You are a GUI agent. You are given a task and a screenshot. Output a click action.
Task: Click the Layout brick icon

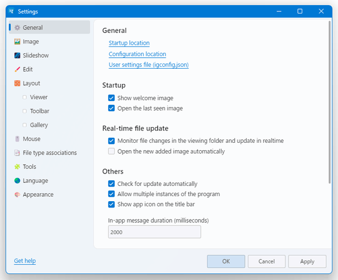point(17,83)
